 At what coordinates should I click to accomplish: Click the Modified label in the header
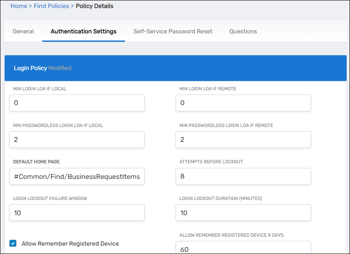click(x=59, y=68)
